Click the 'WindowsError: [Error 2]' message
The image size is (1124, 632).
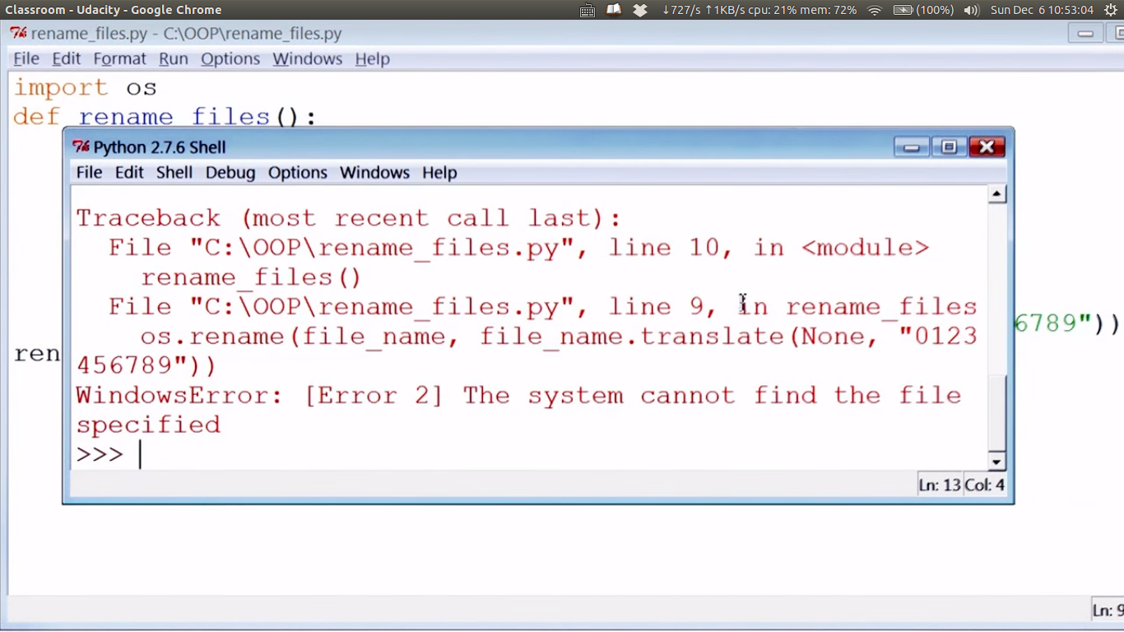click(x=518, y=396)
